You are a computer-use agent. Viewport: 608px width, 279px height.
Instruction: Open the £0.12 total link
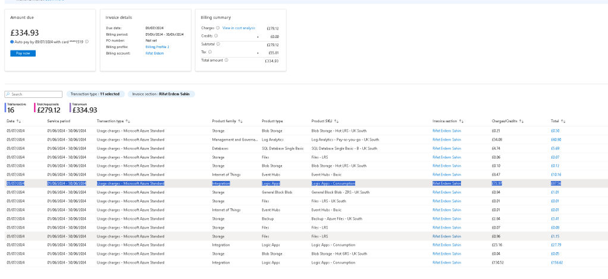click(x=555, y=166)
